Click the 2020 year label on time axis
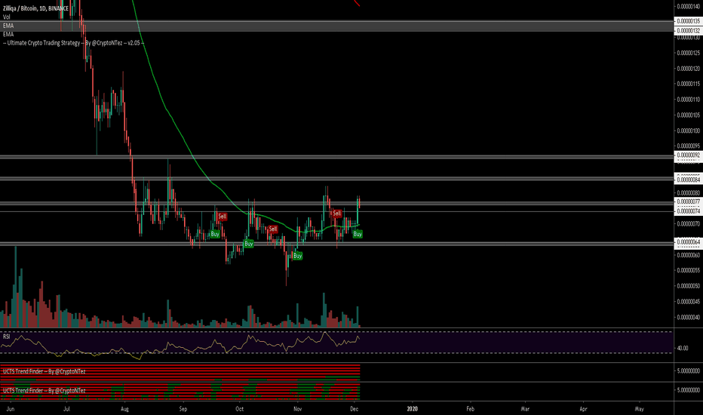 [412, 409]
